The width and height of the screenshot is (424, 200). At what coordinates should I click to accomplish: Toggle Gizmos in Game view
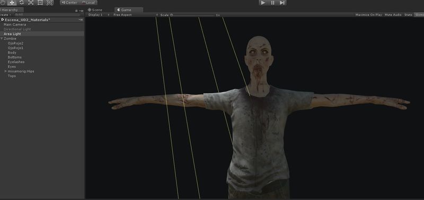tap(419, 15)
